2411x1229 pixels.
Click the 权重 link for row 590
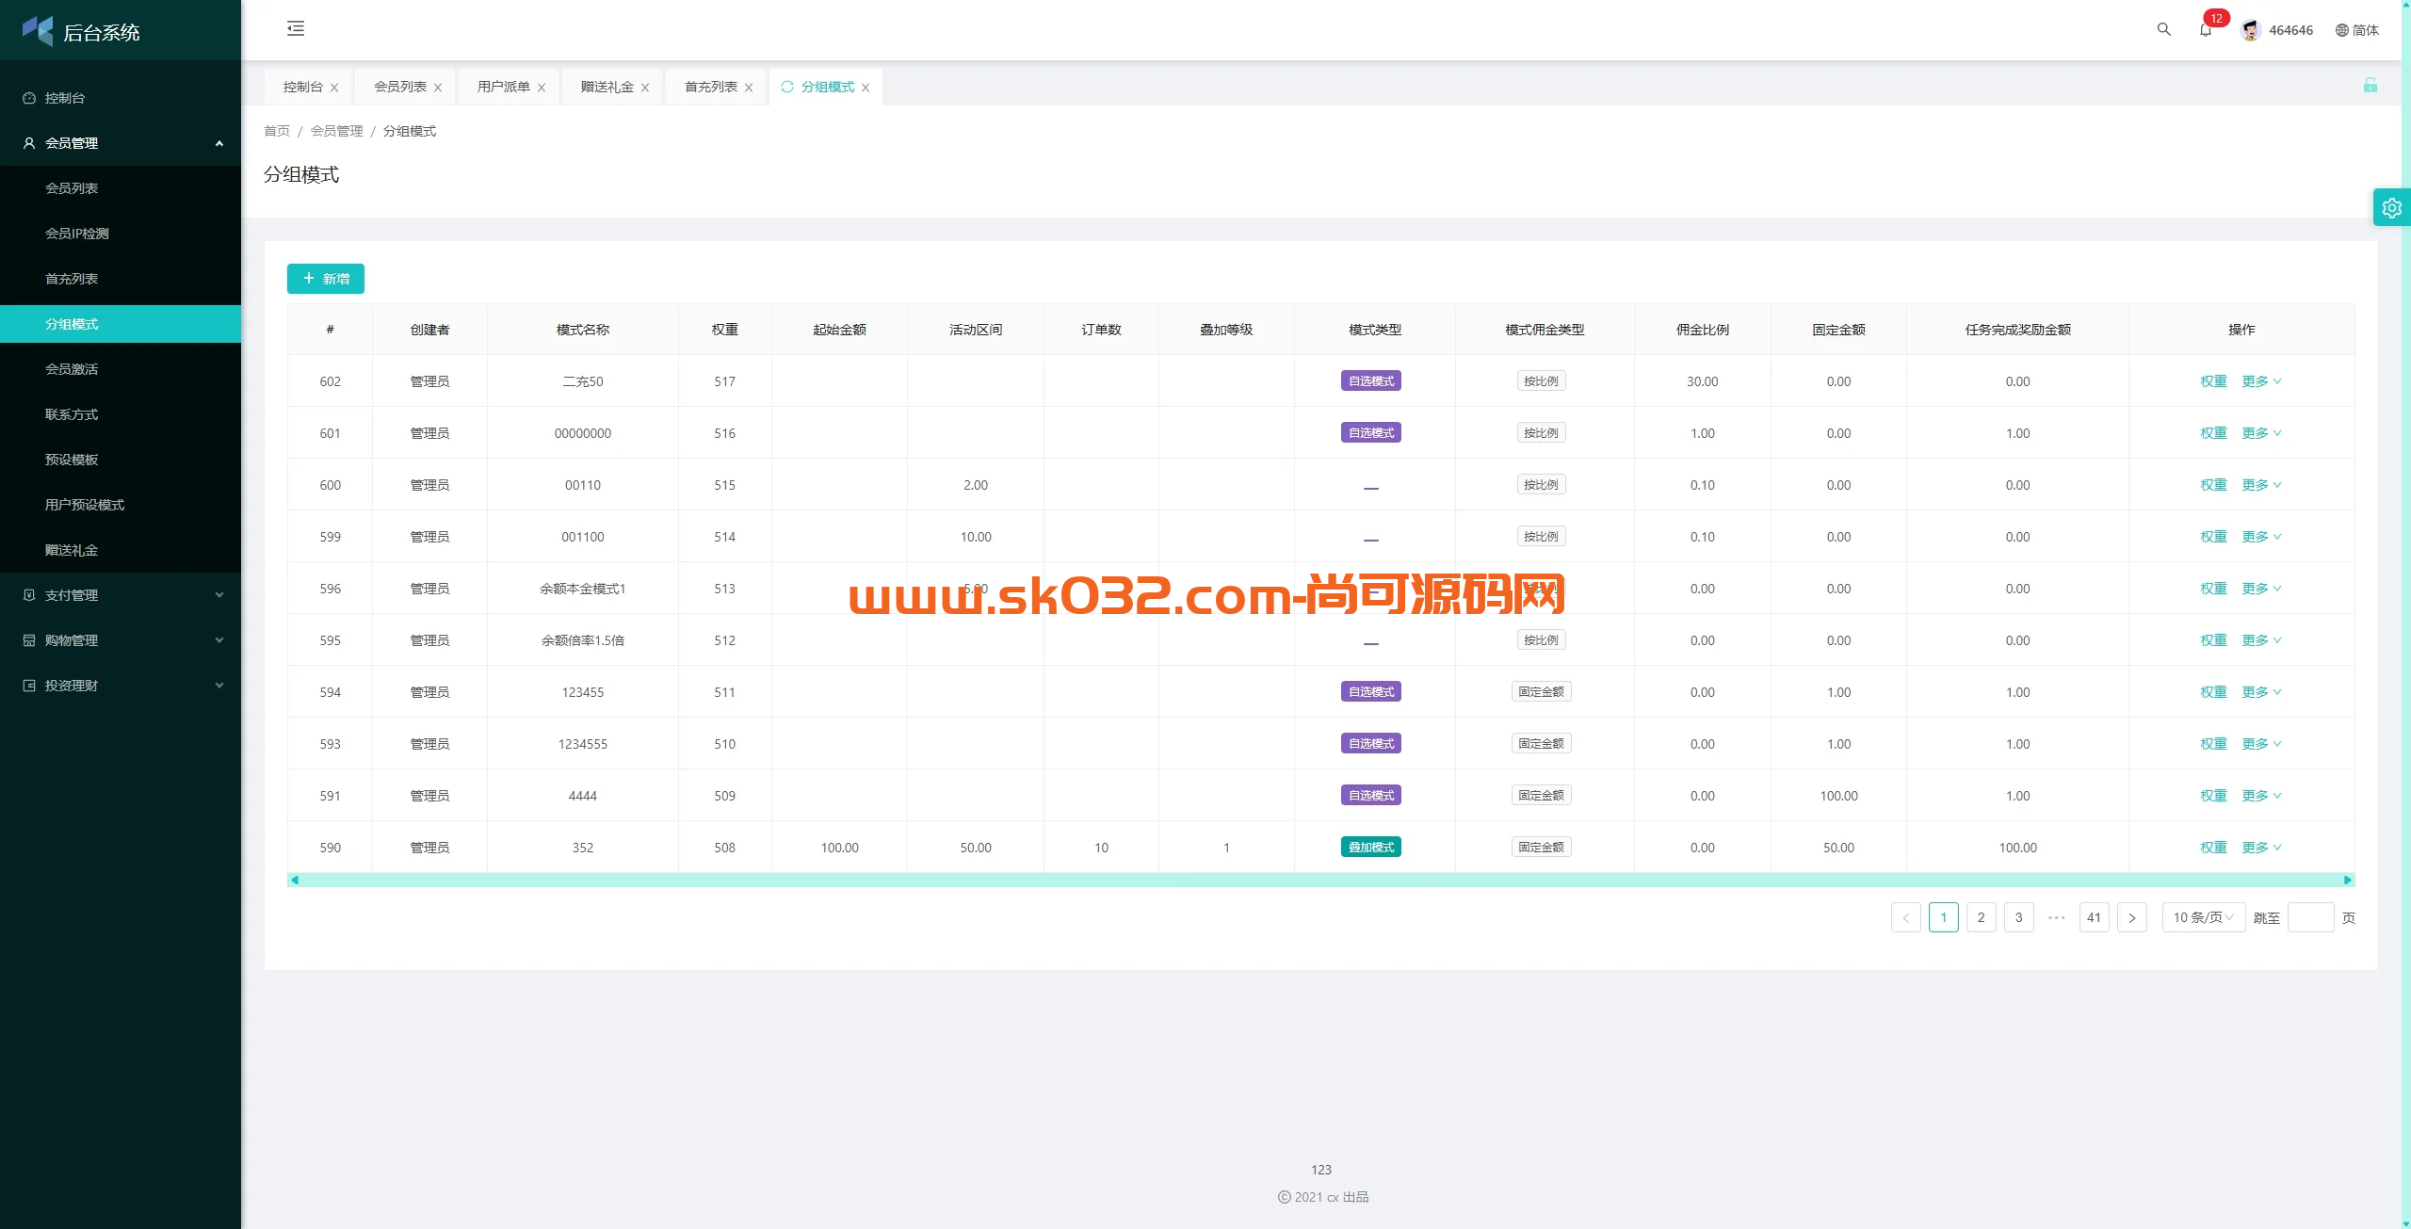pos(2213,847)
